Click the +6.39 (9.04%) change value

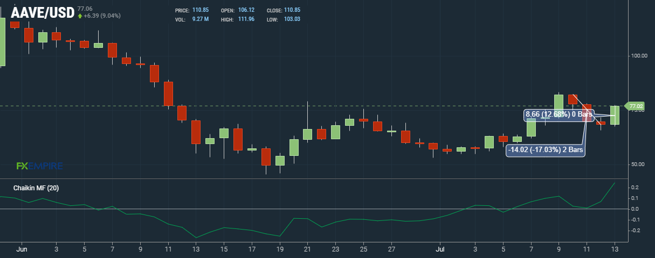pos(102,16)
